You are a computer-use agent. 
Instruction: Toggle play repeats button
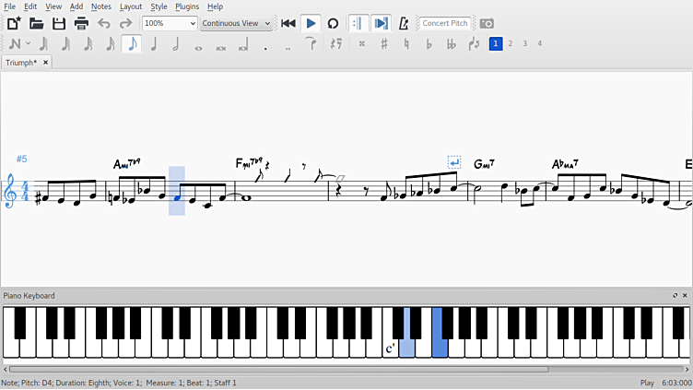pos(358,23)
